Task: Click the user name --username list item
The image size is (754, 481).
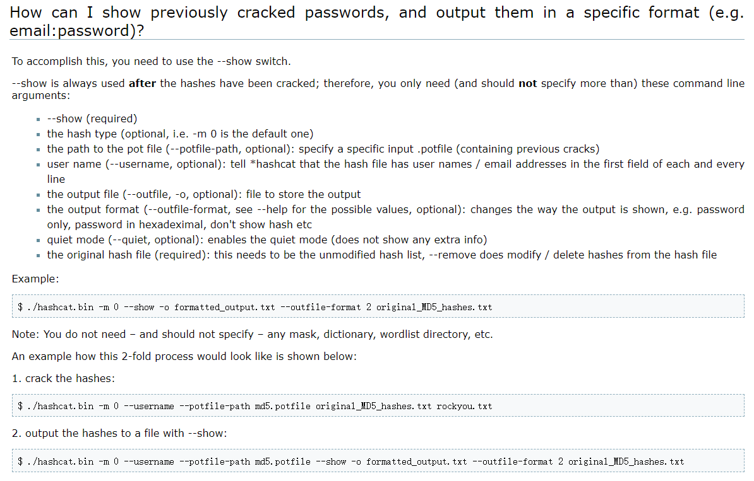Action: pyautogui.click(x=395, y=164)
